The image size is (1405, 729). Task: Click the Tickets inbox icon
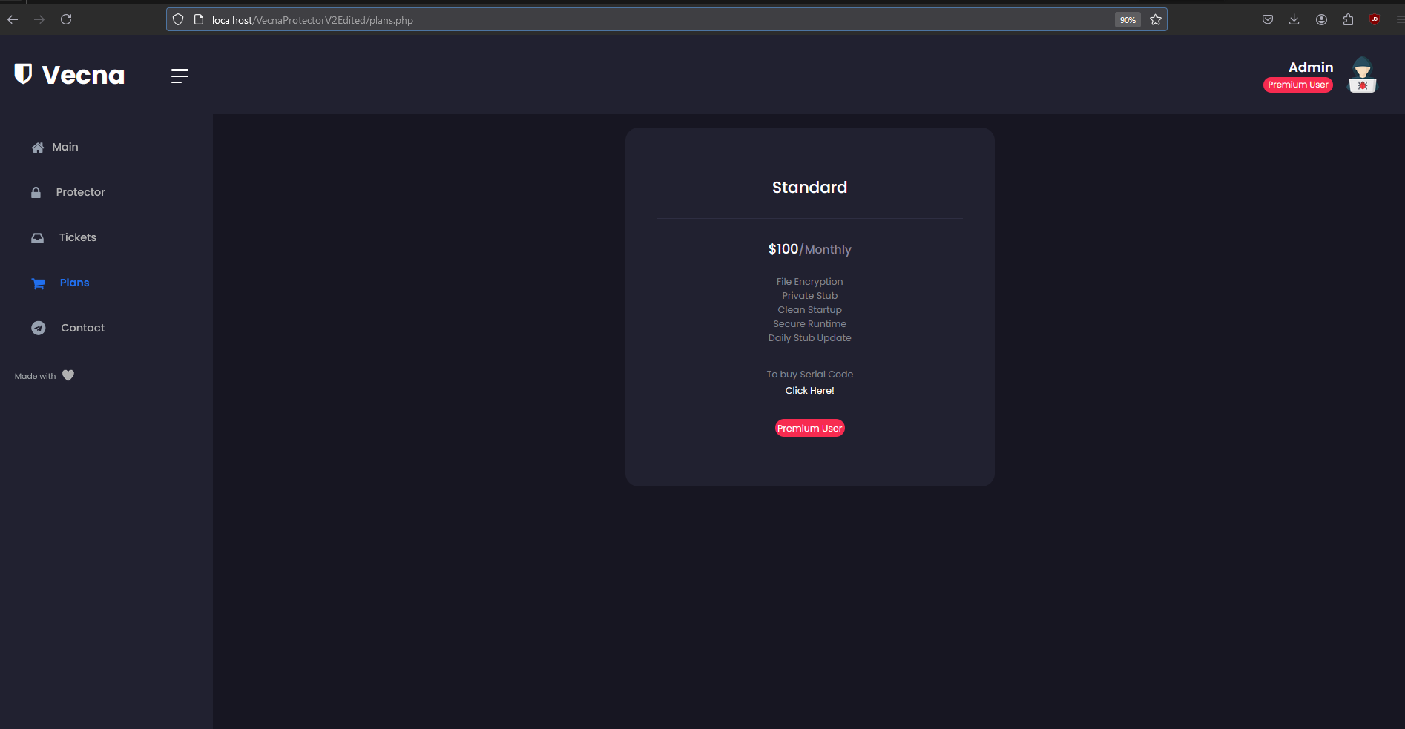coord(37,238)
